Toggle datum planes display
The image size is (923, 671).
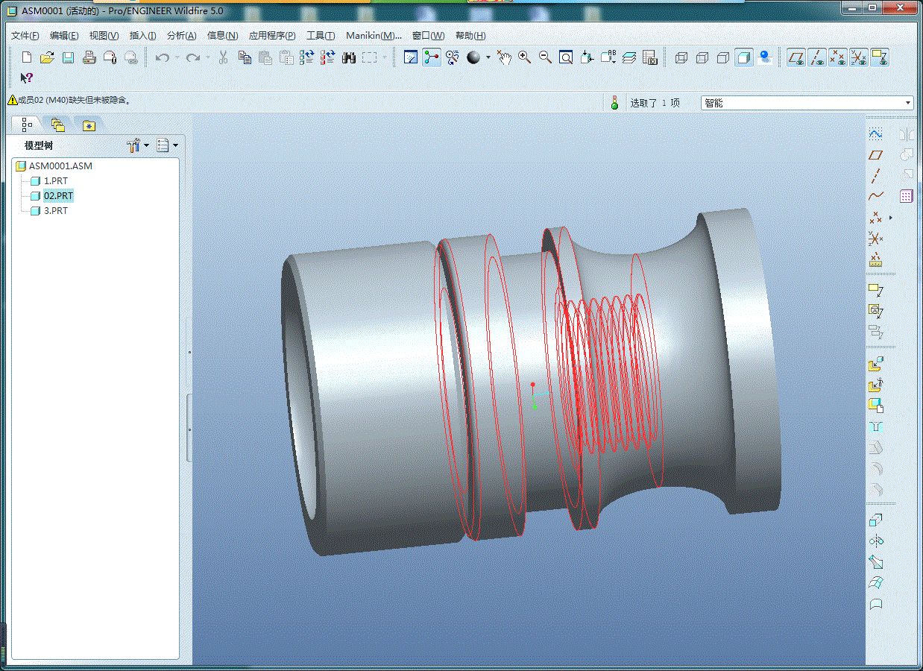click(x=797, y=57)
